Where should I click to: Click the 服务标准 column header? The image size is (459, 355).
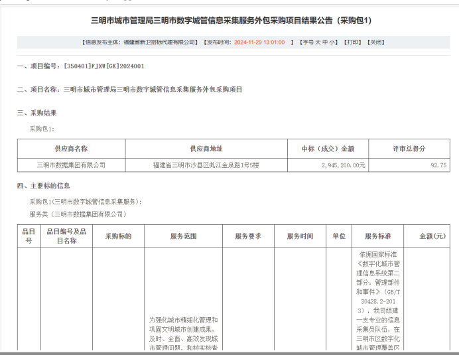[x=377, y=236]
